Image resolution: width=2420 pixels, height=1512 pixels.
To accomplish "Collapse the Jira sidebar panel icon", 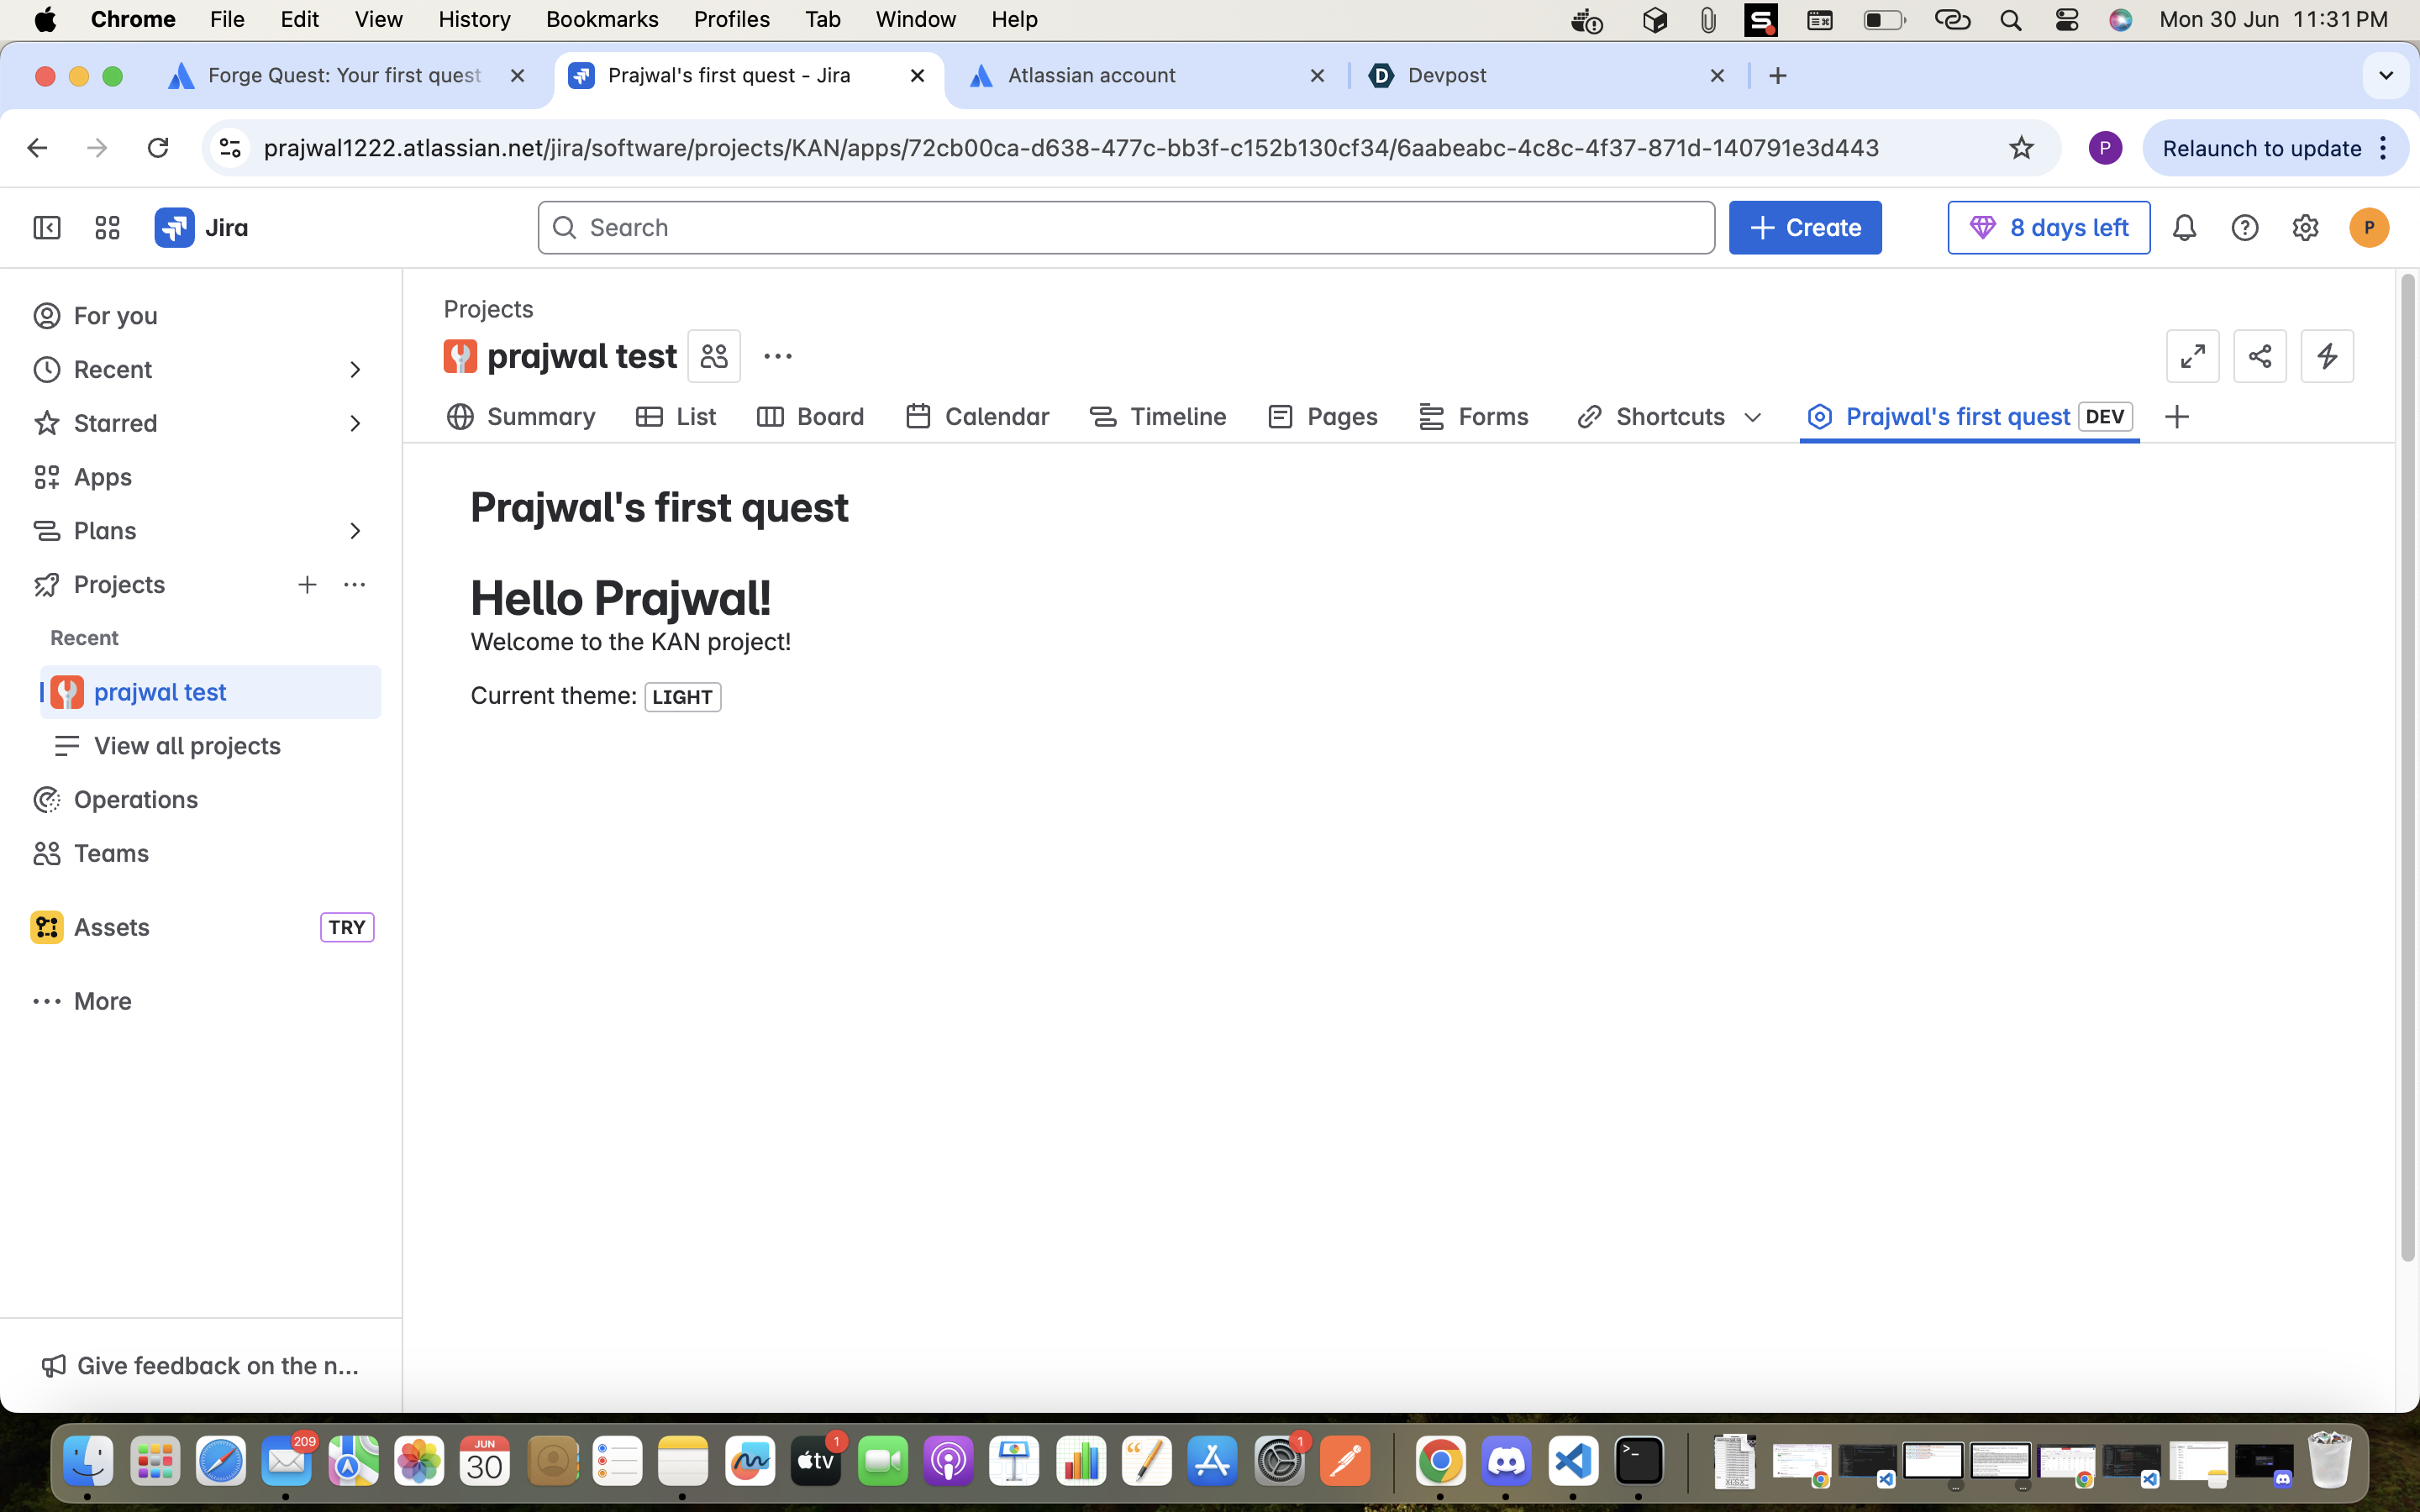I will coord(47,228).
